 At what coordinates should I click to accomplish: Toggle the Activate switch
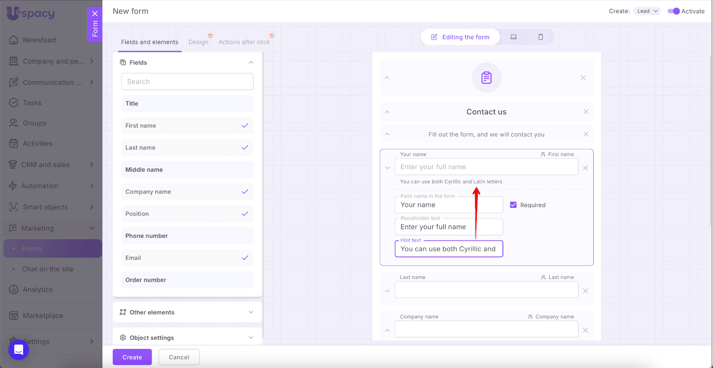673,11
